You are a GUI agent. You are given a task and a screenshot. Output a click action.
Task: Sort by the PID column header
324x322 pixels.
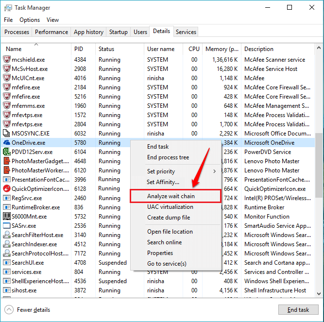pos(83,49)
